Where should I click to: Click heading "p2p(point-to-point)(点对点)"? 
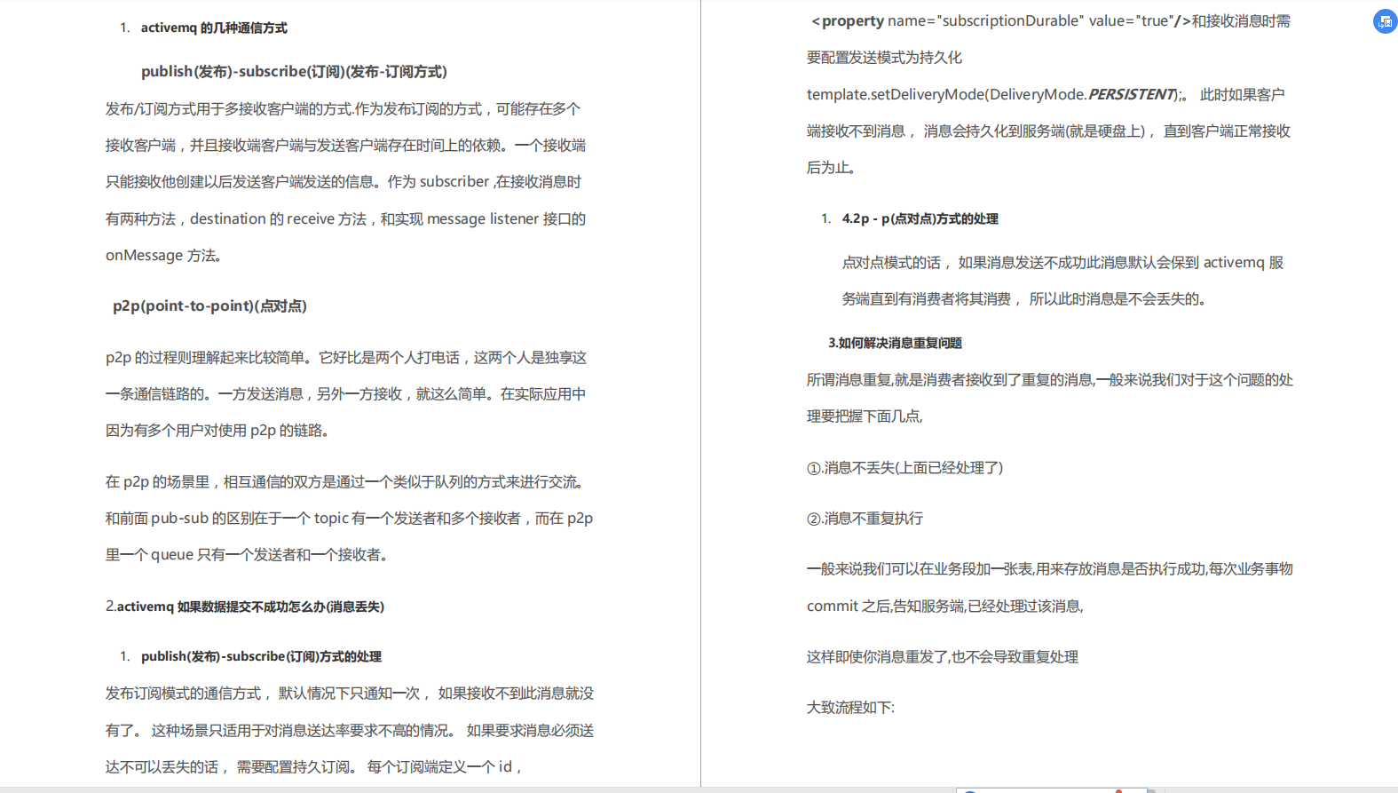tap(209, 305)
